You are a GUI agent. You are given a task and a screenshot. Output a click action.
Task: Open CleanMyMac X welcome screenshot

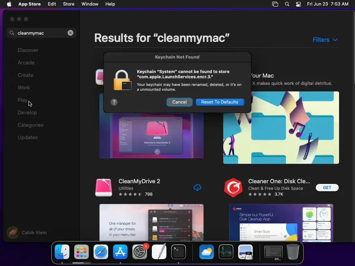point(151,135)
